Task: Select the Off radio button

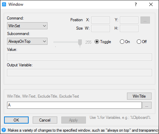Action: coord(141,42)
